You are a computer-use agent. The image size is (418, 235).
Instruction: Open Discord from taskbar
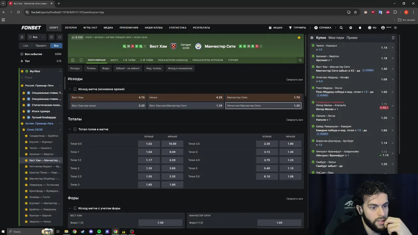pos(91,232)
